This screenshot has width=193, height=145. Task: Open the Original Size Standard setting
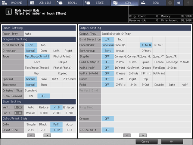[x=50, y=90]
